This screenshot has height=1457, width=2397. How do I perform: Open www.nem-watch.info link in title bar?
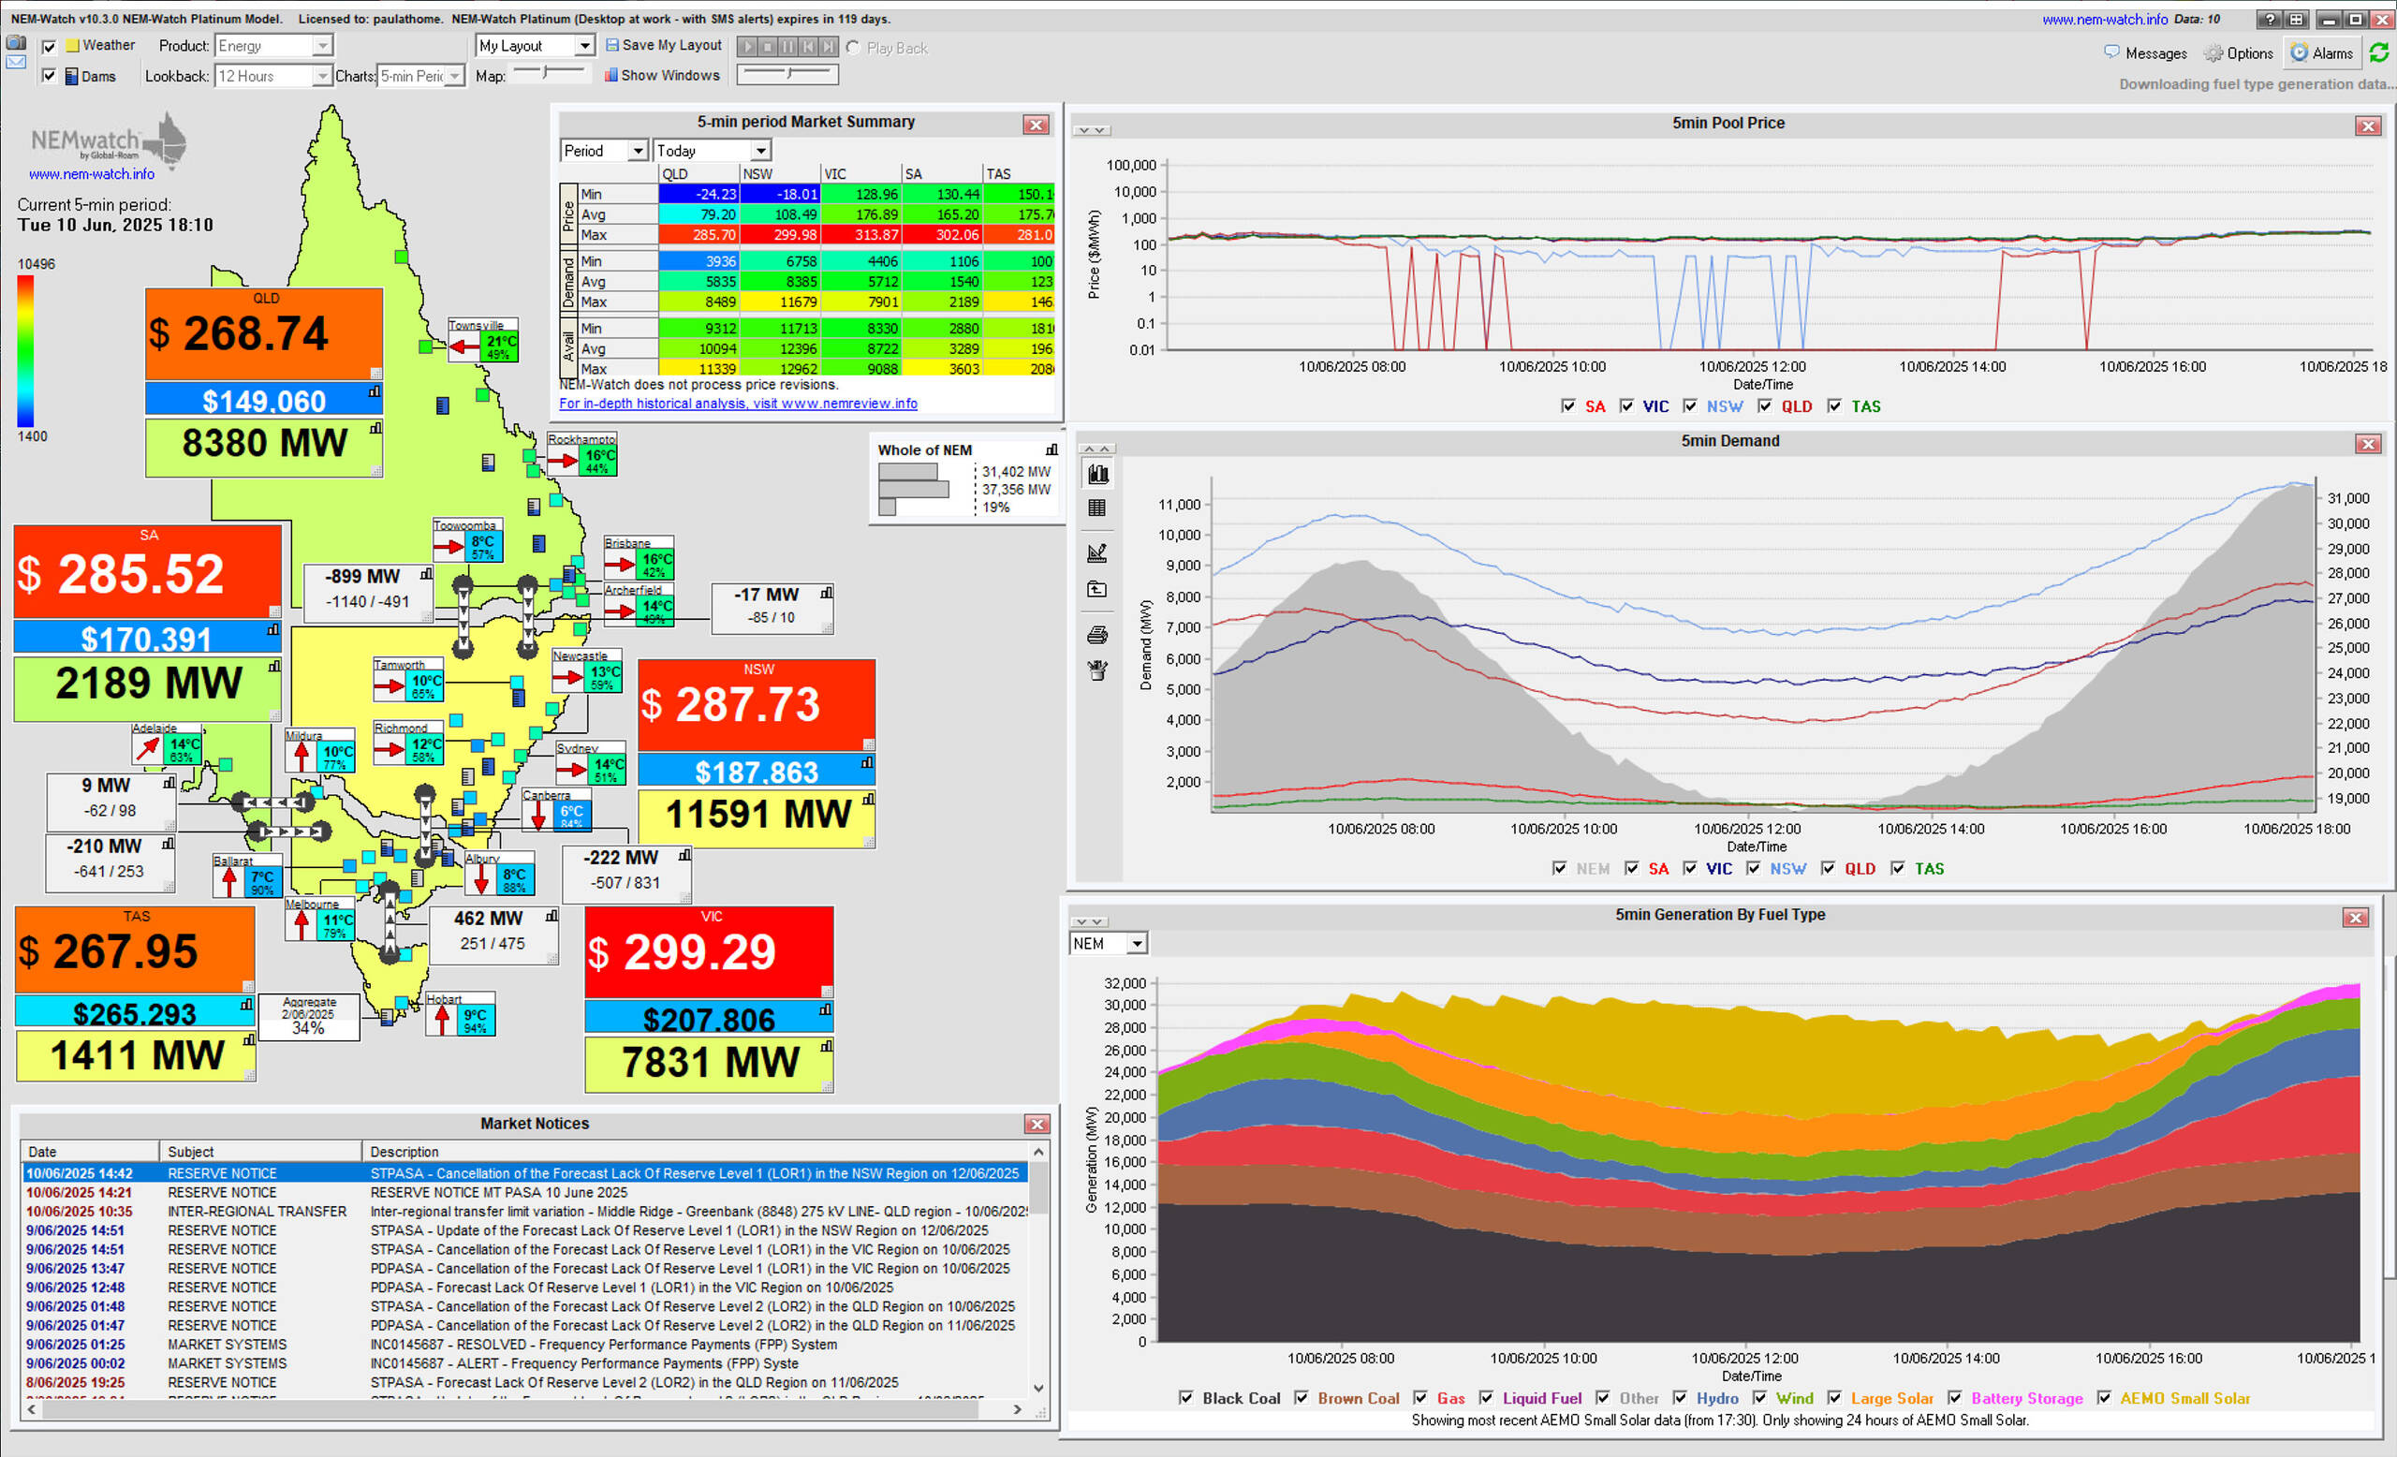coord(2104,20)
